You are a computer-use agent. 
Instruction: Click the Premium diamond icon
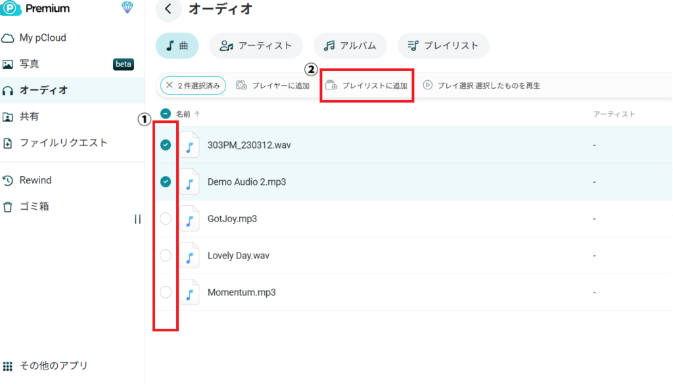(128, 8)
